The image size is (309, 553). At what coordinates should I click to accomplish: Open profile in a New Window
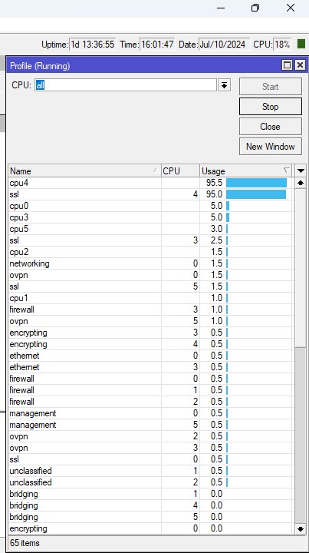coord(271,147)
